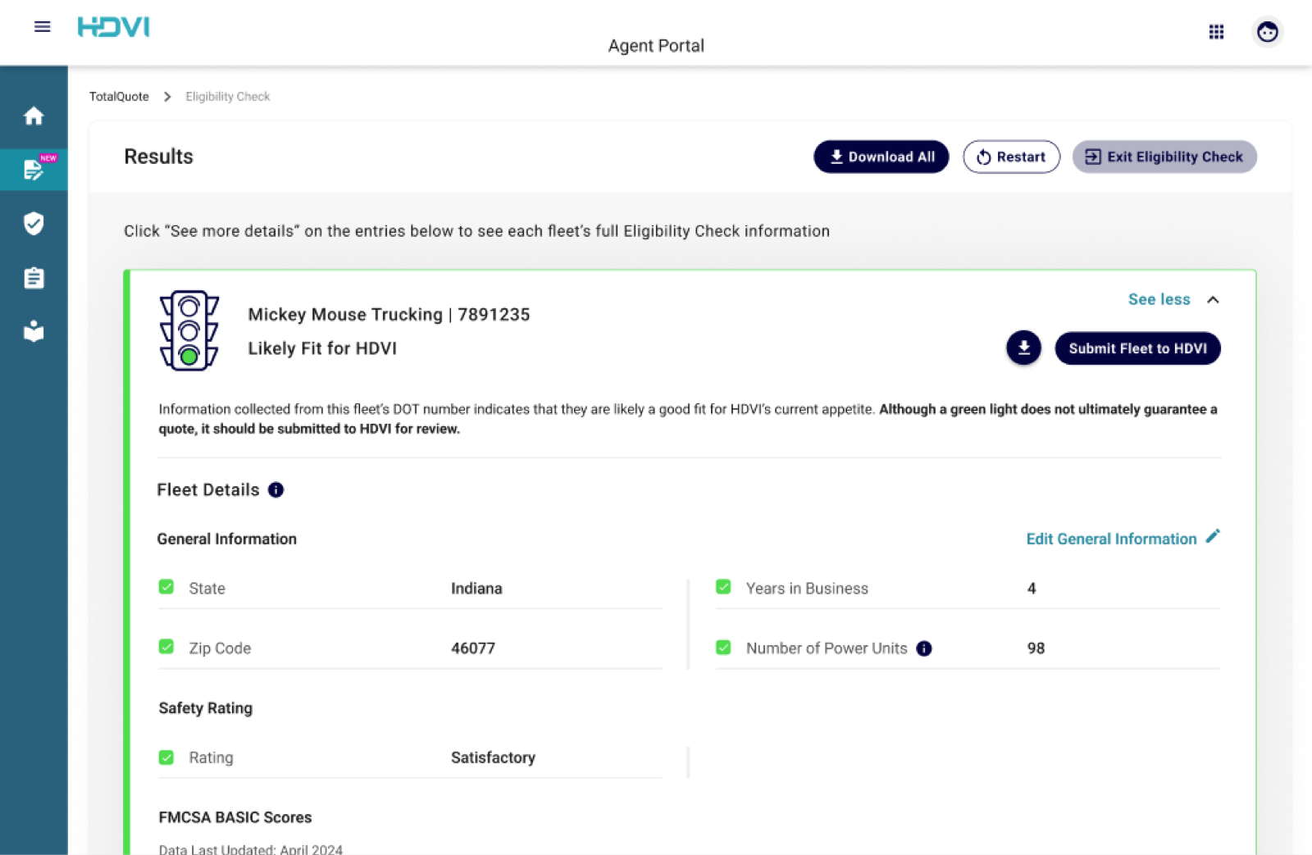
Task: Select the state value Indiana
Action: (476, 589)
